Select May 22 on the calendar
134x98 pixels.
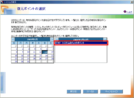click(14, 59)
